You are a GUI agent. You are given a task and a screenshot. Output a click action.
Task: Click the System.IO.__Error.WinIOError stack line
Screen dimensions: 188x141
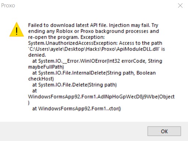pyautogui.click(x=97, y=61)
